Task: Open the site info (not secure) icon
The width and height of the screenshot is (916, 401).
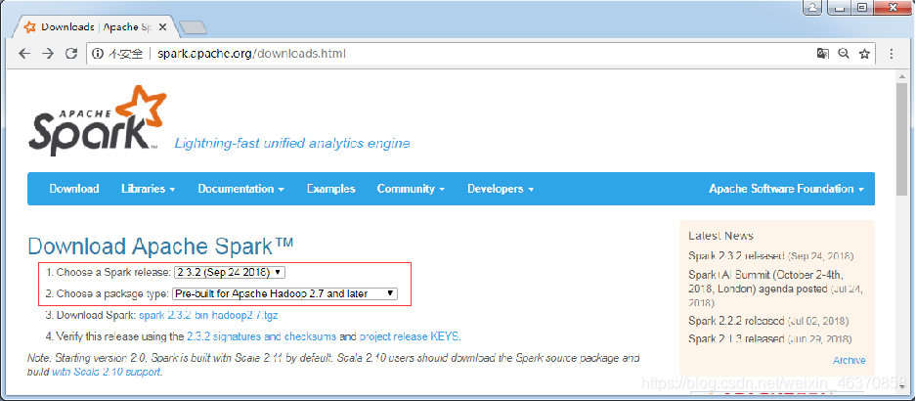Action: coord(98,54)
